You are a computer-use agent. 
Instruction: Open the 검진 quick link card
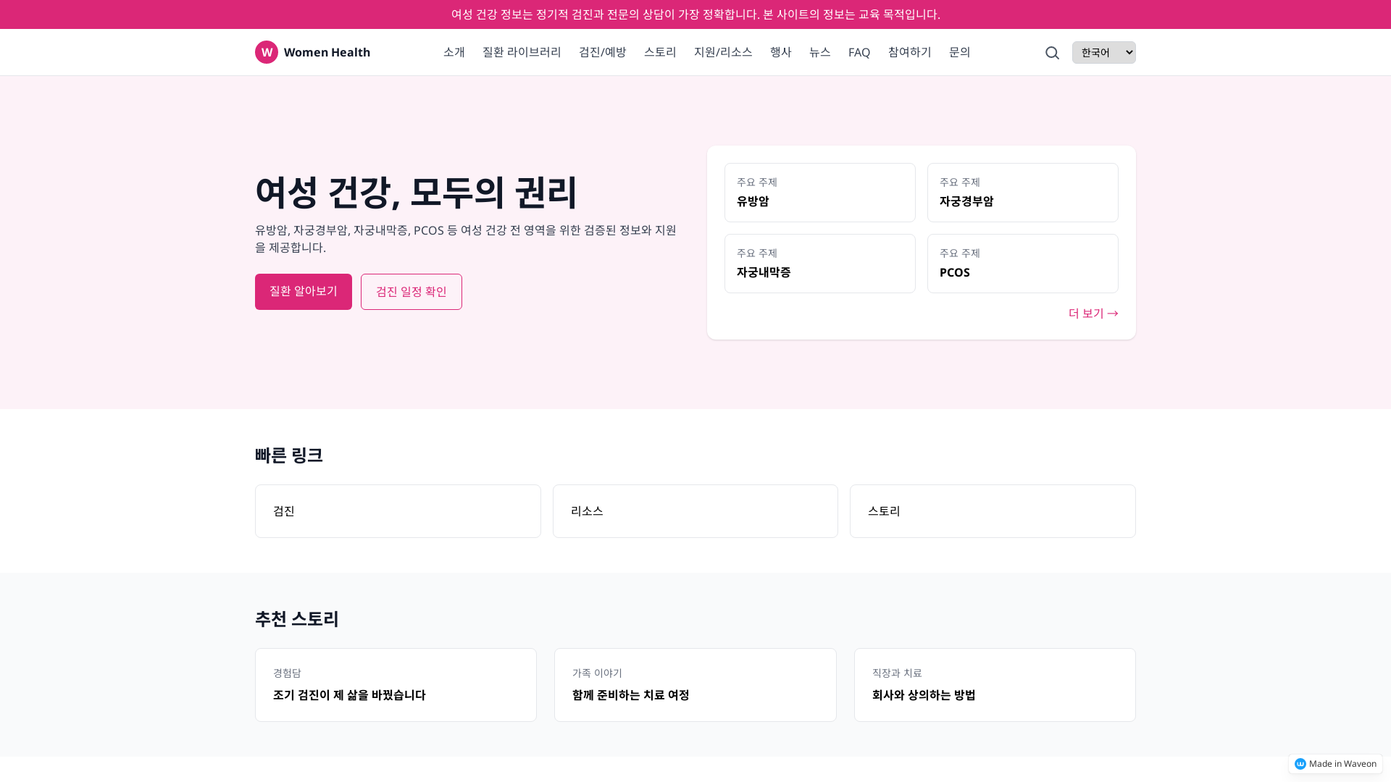click(397, 510)
